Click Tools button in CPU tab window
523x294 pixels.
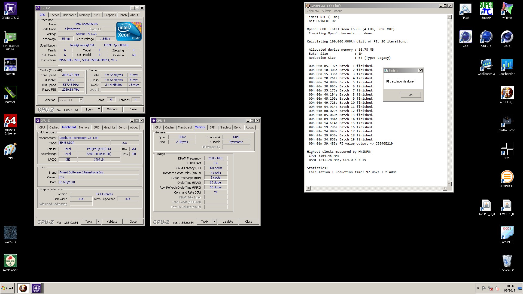(89, 109)
